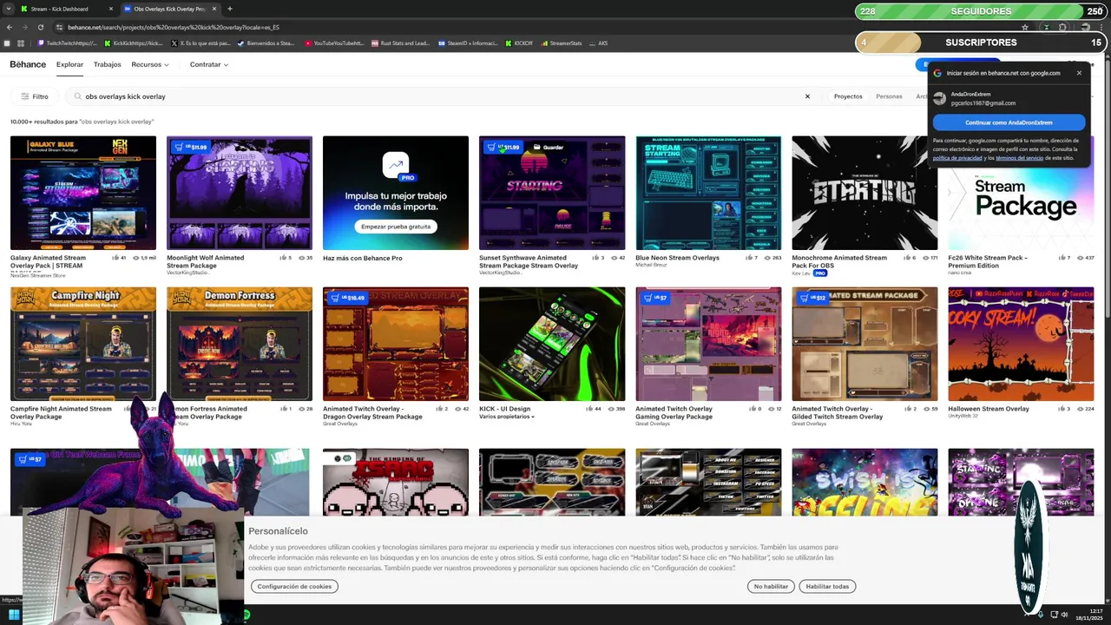Open the Filtro filter button
This screenshot has width=1111, height=625.
[x=36, y=96]
